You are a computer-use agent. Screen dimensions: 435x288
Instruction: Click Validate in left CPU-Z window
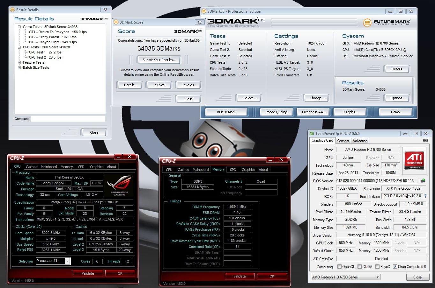[88, 273]
